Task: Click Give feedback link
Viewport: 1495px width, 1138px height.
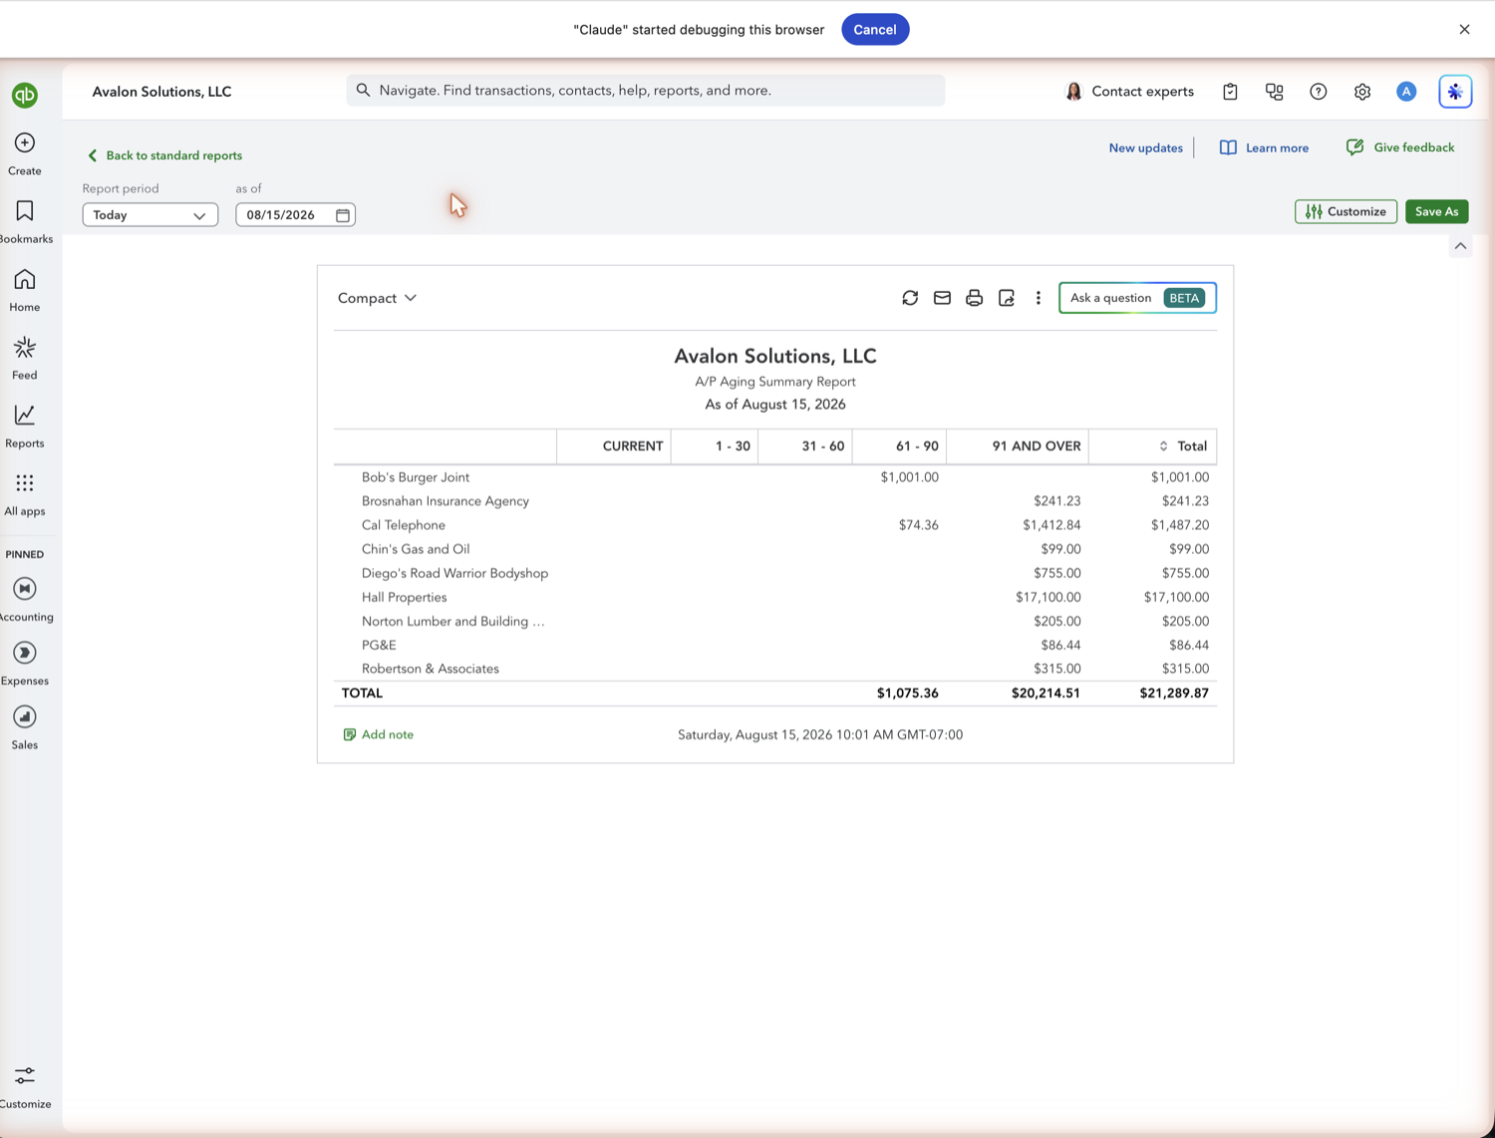Action: pyautogui.click(x=1400, y=147)
